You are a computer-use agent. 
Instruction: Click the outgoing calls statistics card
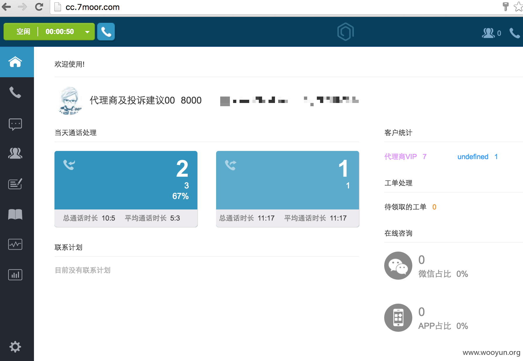click(x=288, y=189)
